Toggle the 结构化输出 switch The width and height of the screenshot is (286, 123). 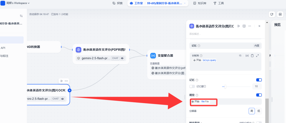coord(259,123)
